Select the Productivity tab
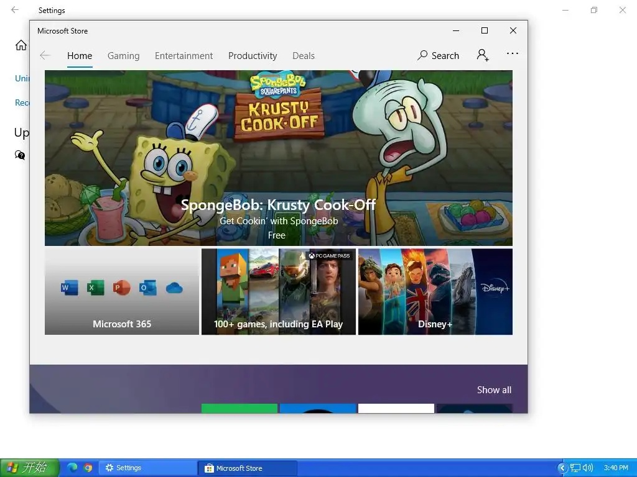Image resolution: width=637 pixels, height=477 pixels. (253, 55)
